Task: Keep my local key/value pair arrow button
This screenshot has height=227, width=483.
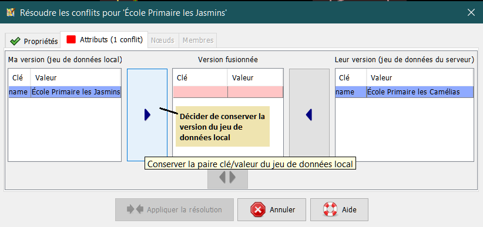Action: pos(147,115)
